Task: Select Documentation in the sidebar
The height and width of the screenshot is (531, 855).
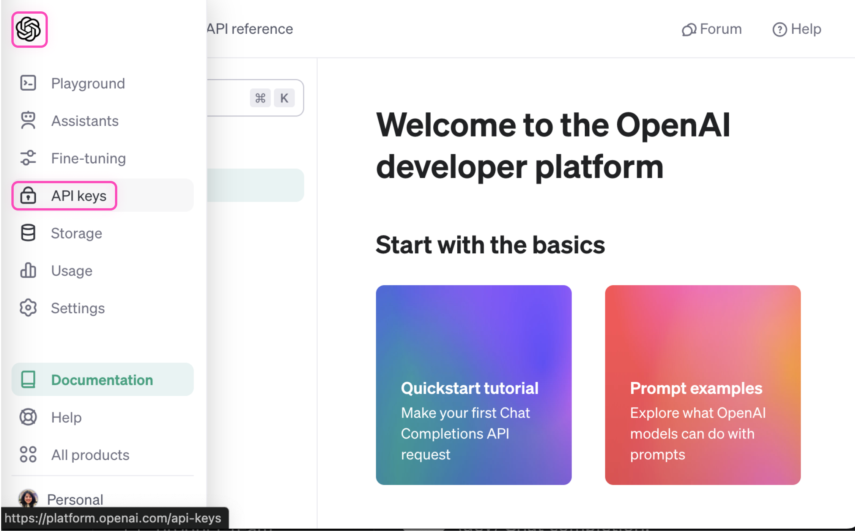Action: [x=102, y=380]
